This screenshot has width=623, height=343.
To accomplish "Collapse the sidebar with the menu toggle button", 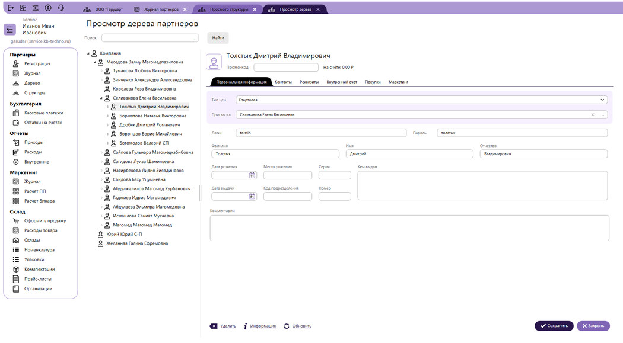I will click(10, 30).
